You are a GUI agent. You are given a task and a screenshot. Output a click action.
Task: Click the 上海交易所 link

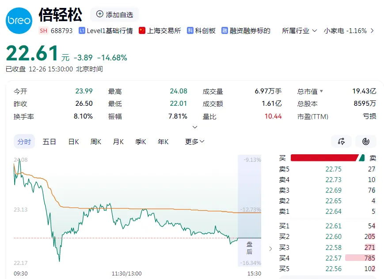point(164,31)
